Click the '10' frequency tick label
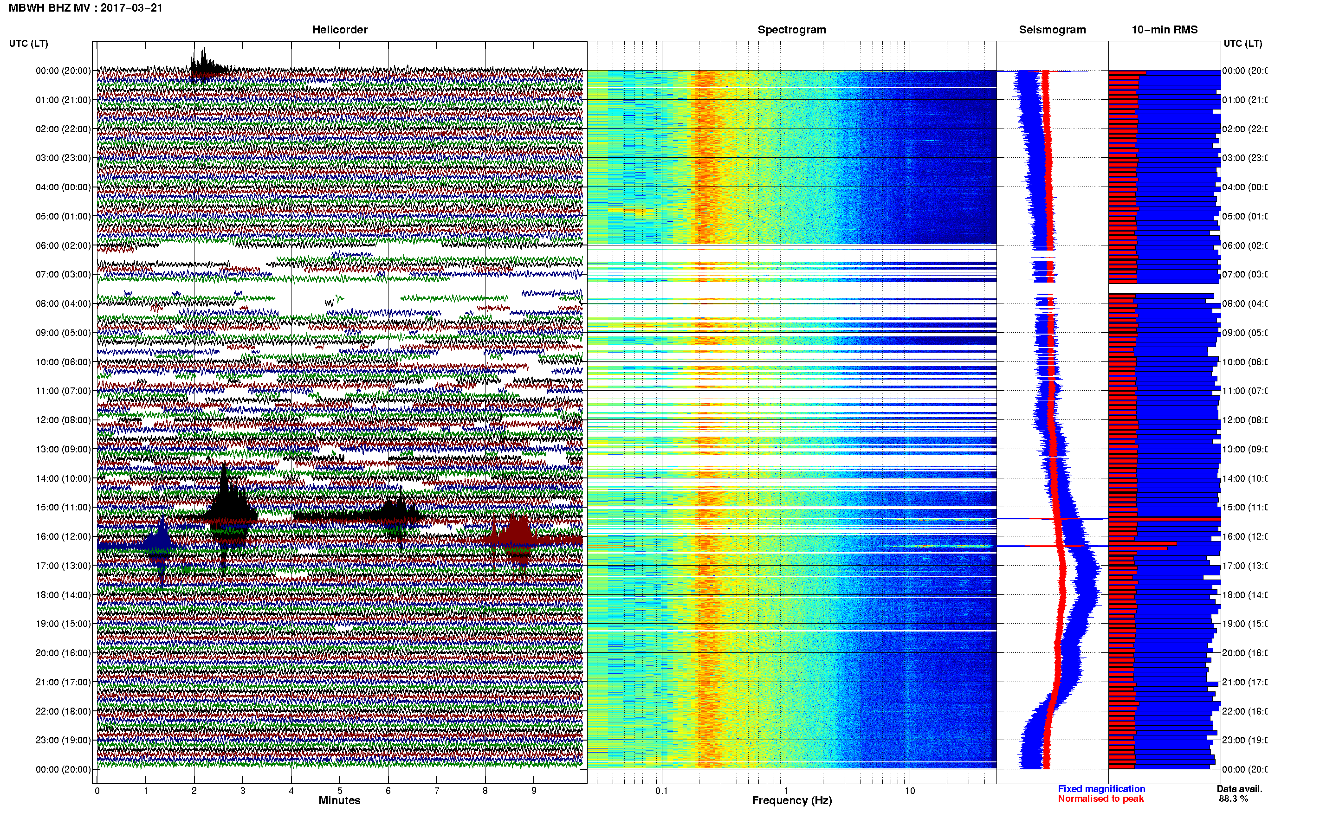 tap(910, 791)
